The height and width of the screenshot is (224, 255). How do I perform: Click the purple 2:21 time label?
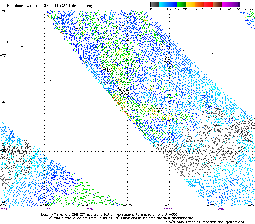pos(3,209)
